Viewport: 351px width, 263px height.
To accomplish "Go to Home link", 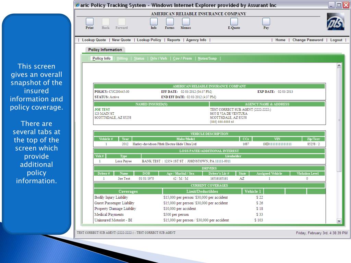I will tap(280, 40).
